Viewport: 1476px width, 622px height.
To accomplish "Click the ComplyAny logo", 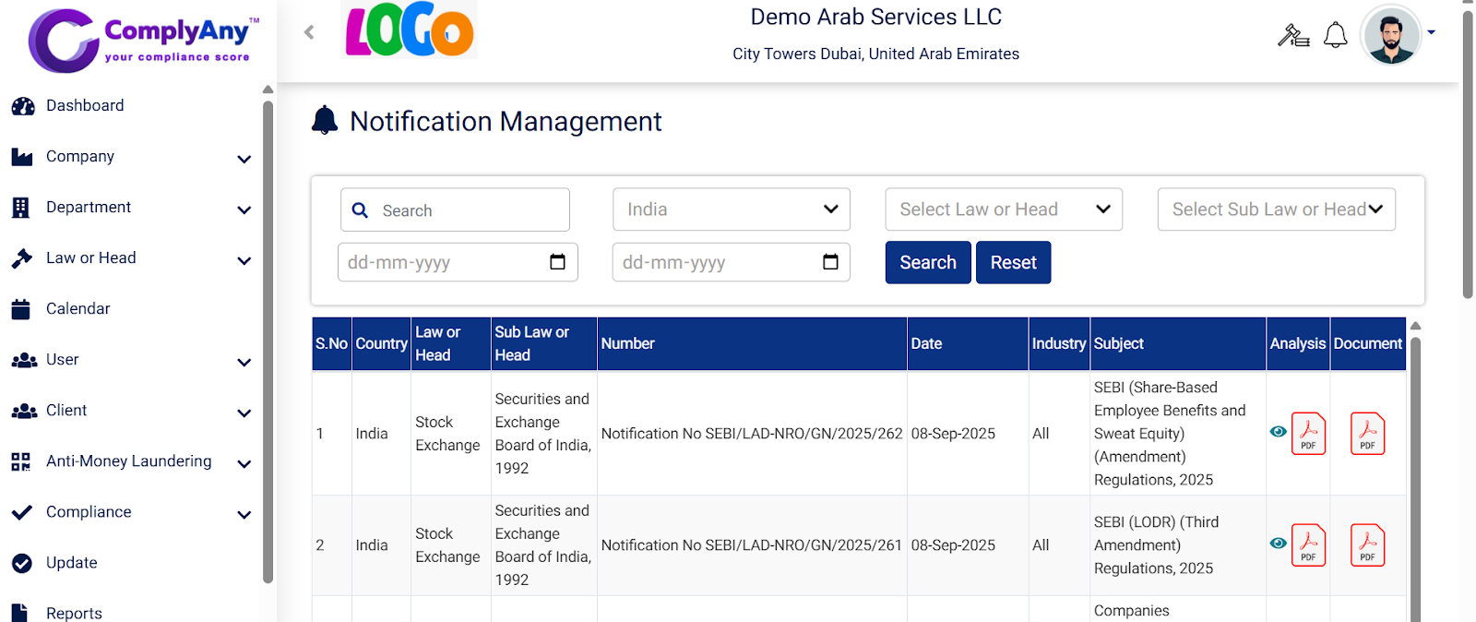I will pos(143,40).
